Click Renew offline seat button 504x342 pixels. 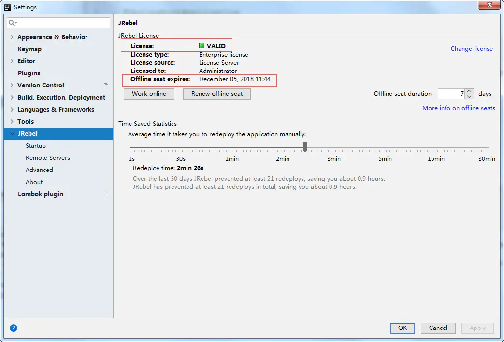tap(217, 94)
